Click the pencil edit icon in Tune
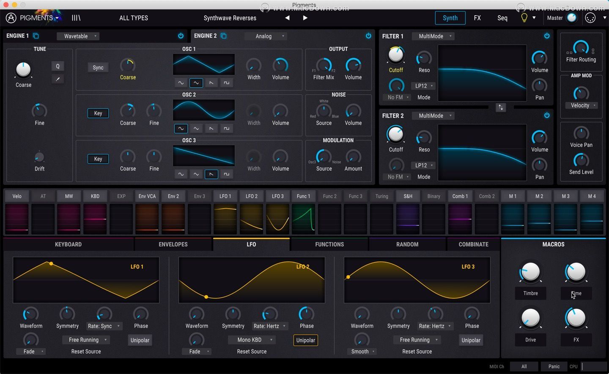The width and height of the screenshot is (609, 374). tap(58, 79)
